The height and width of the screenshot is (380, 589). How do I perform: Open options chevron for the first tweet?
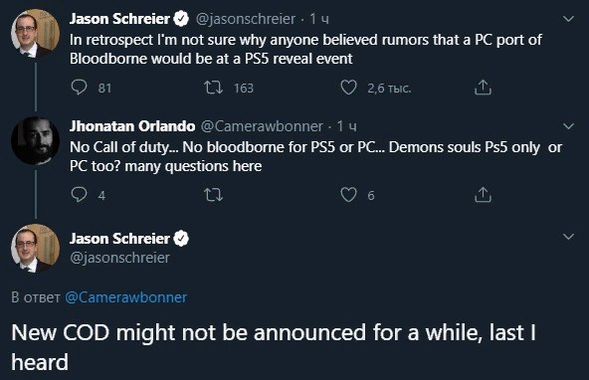pos(569,18)
